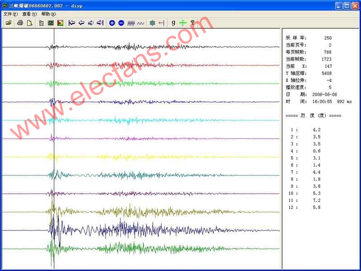
Task: Click the open folder toolbar icon
Action: click(9, 23)
